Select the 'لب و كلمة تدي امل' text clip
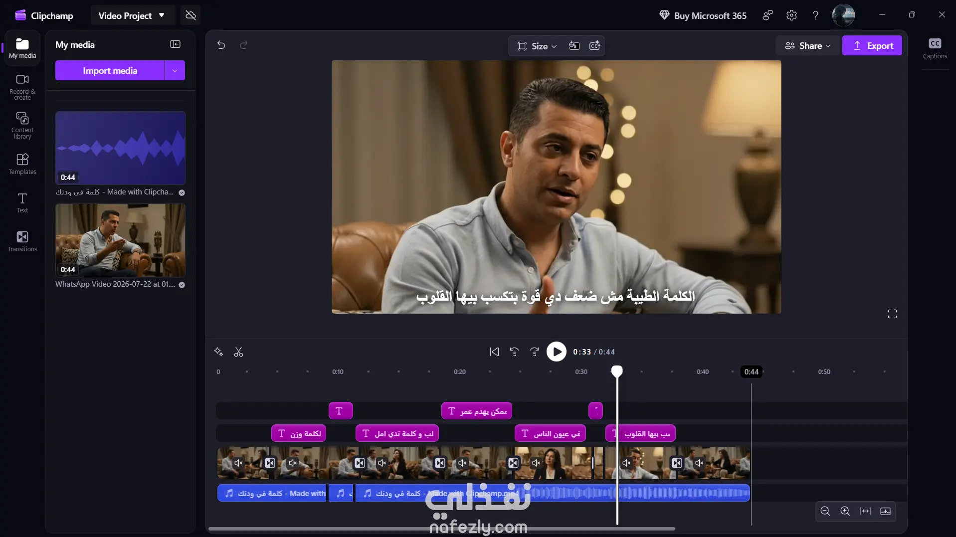Screen dimensions: 956x537 (x=397, y=433)
